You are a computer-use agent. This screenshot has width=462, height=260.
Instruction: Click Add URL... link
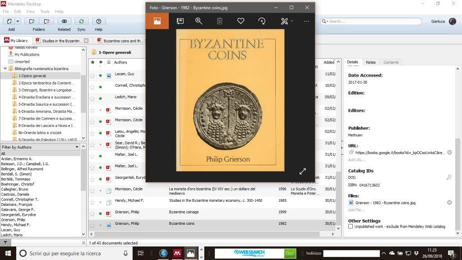[x=357, y=160]
